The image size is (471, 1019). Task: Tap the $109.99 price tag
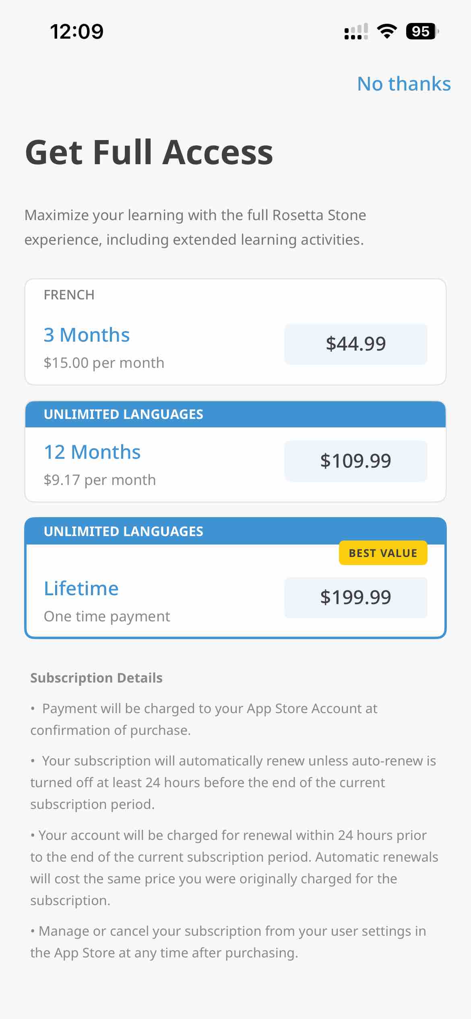click(x=356, y=460)
